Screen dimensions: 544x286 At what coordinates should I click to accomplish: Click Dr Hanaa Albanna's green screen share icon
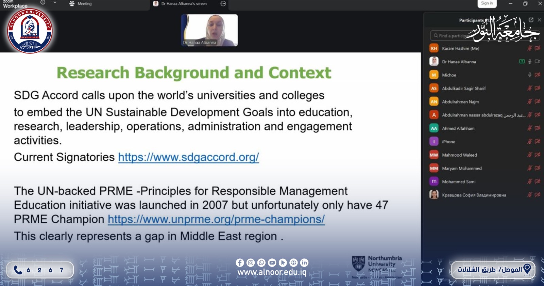(x=522, y=62)
